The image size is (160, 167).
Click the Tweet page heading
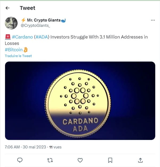coord(27,8)
